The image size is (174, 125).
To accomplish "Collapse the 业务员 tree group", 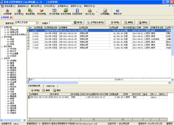I will [x=2, y=59].
